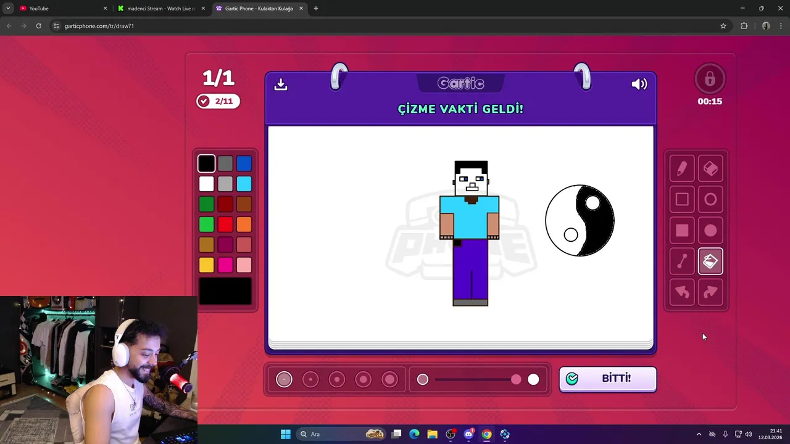Open a new browser tab
This screenshot has height=444, width=790.
(x=316, y=9)
